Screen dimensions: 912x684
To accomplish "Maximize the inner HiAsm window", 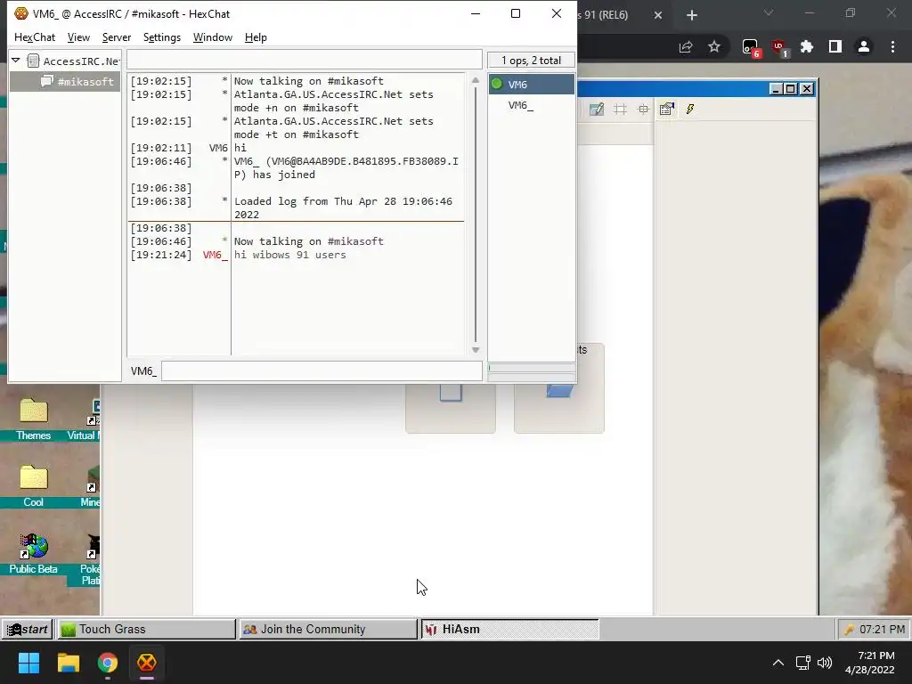I will tap(791, 88).
